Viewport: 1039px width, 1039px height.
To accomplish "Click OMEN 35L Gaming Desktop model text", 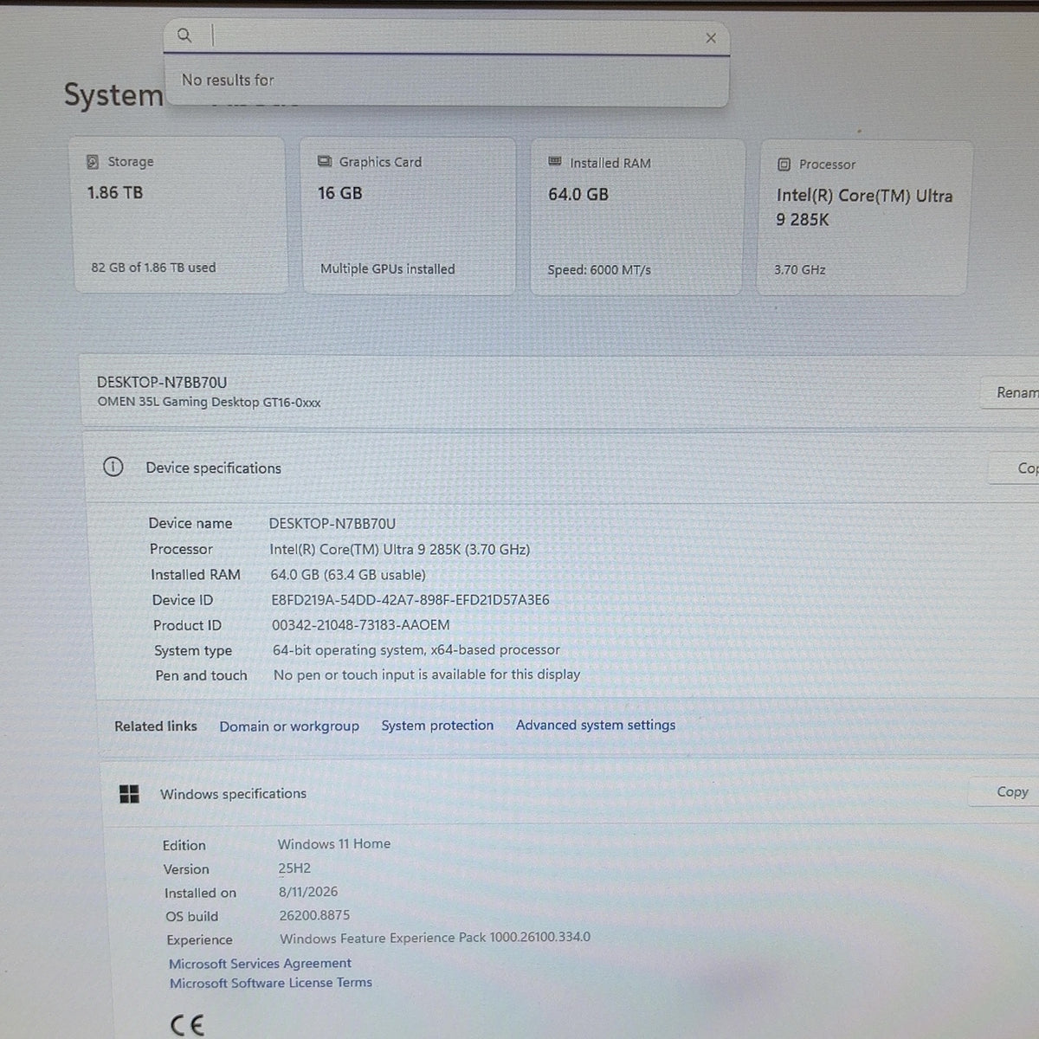I will [209, 403].
